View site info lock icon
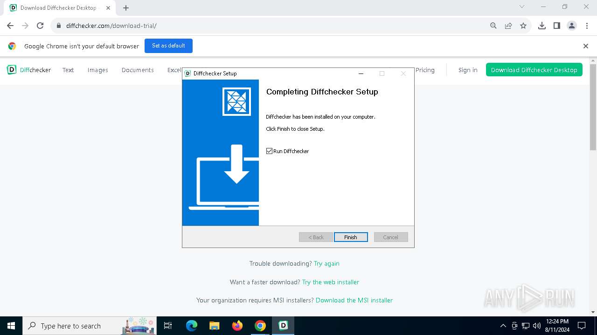 pos(59,26)
